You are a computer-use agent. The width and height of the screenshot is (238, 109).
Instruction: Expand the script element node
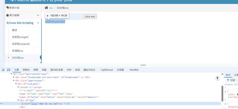click(x=18, y=87)
